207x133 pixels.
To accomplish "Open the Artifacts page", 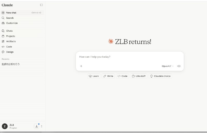I will 11,41.
